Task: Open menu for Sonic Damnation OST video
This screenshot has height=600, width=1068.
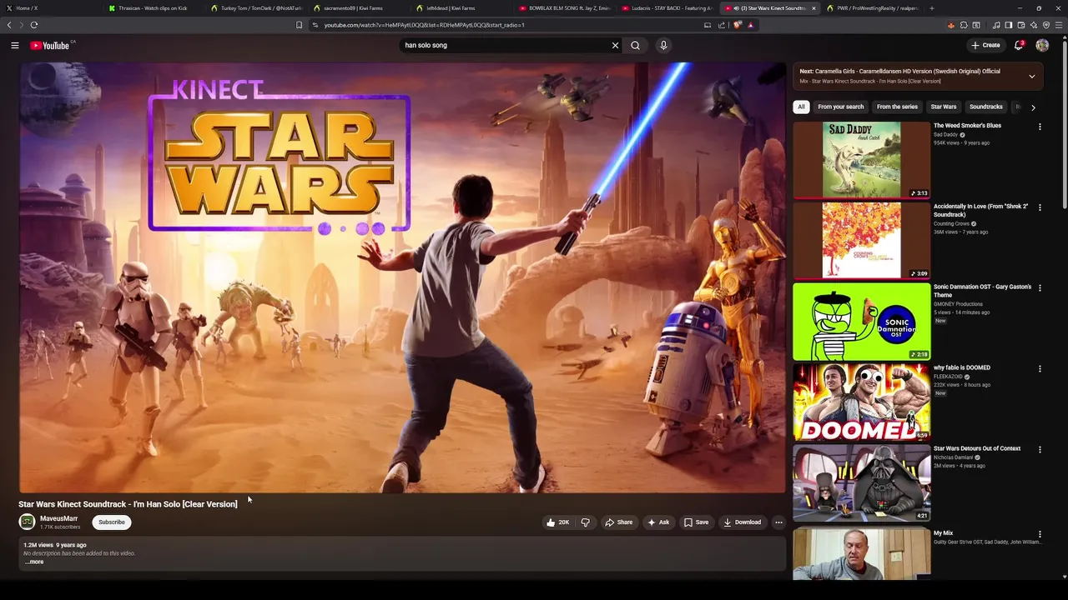Action: point(1040,288)
